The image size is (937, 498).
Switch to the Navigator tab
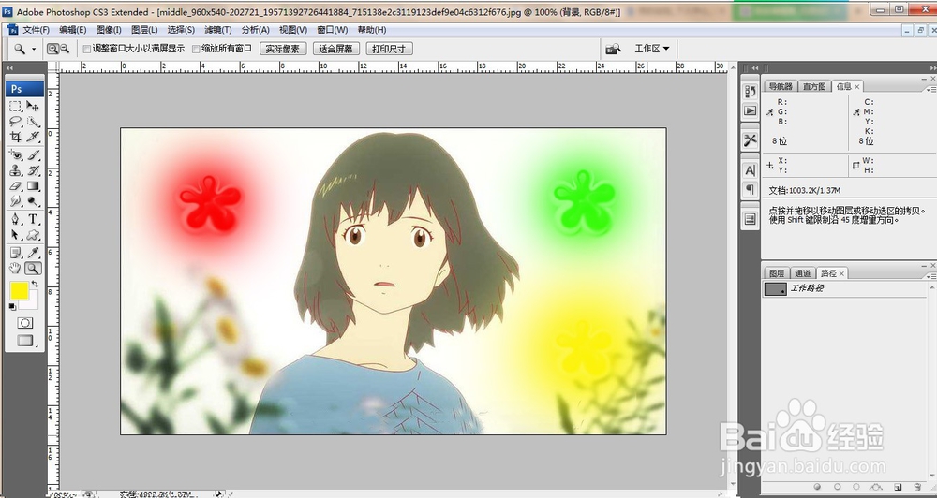(x=780, y=86)
